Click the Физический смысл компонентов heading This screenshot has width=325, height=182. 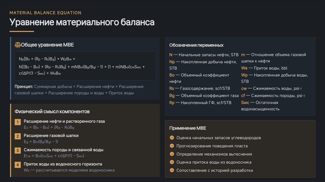pyautogui.click(x=52, y=111)
